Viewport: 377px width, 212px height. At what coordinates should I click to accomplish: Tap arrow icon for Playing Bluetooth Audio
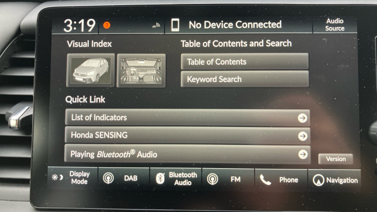click(x=303, y=154)
